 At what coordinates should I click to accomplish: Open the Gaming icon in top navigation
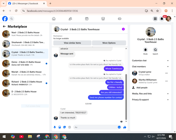[120, 19]
